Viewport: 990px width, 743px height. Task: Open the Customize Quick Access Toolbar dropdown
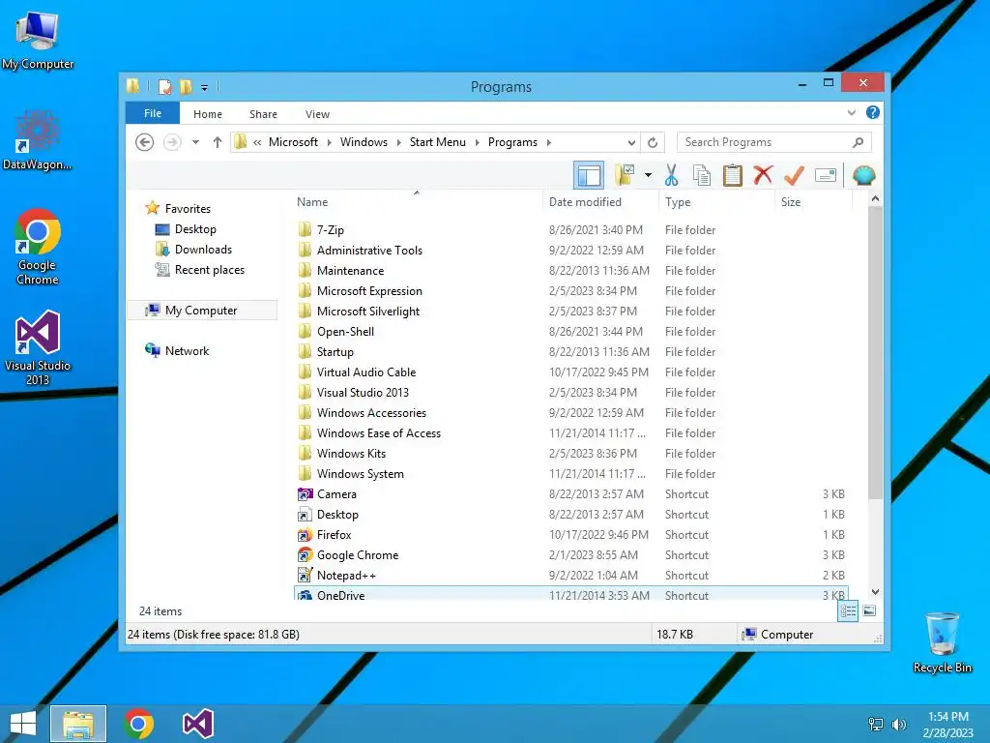point(205,87)
